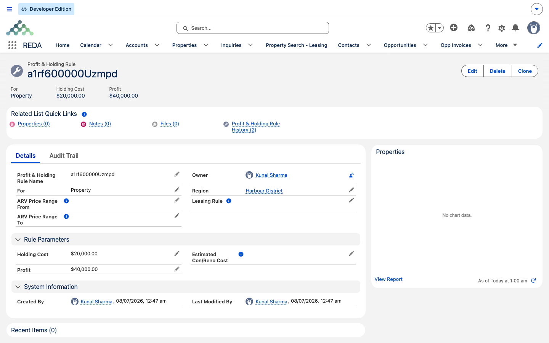
Task: Click into the global Search field
Action: (x=253, y=28)
